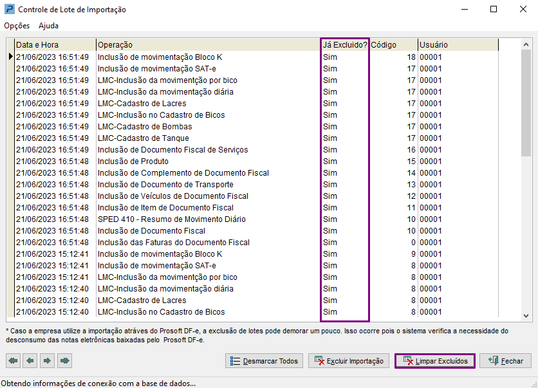Click Desmarcar Todos button
Viewport: 538px width, 388px height.
[264, 361]
